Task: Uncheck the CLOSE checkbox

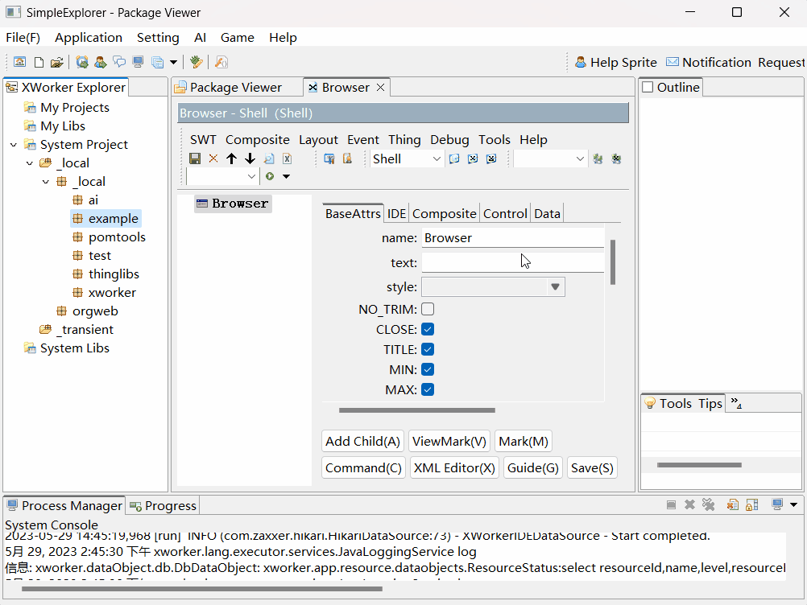Action: click(428, 329)
